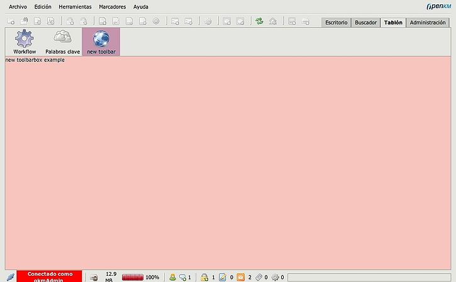Screen dimensions: 456x282
Task: Click the add property group icon
Action: tap(175, 21)
